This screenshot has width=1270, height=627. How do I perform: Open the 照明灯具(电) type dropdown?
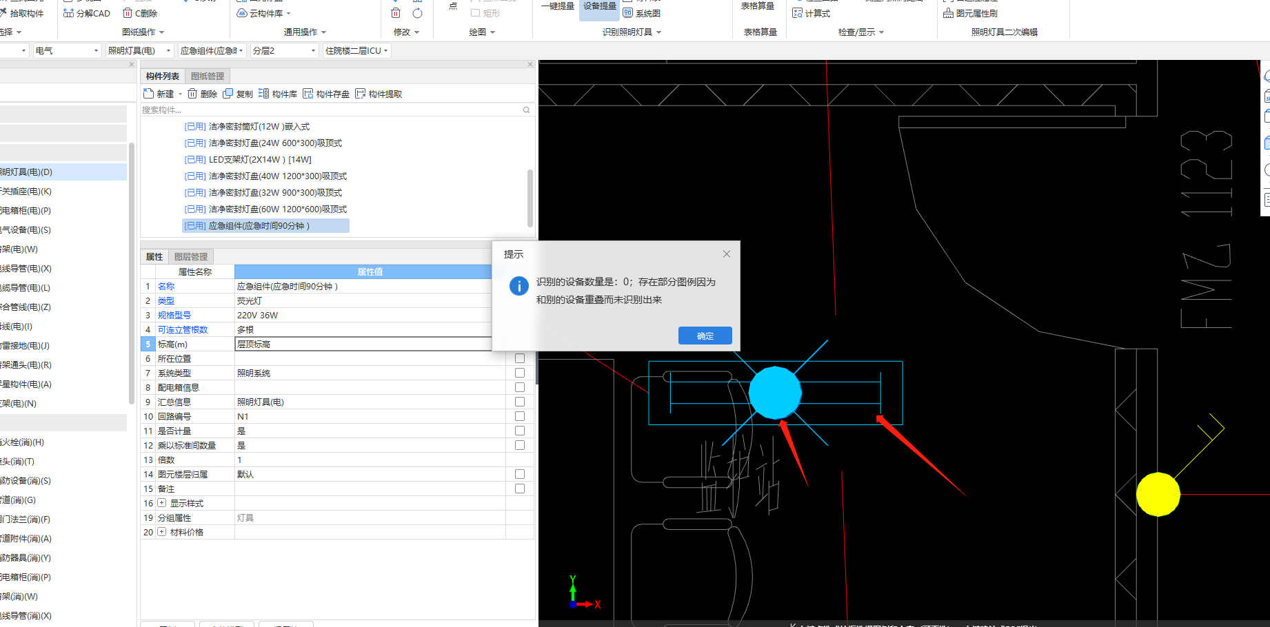[x=139, y=50]
